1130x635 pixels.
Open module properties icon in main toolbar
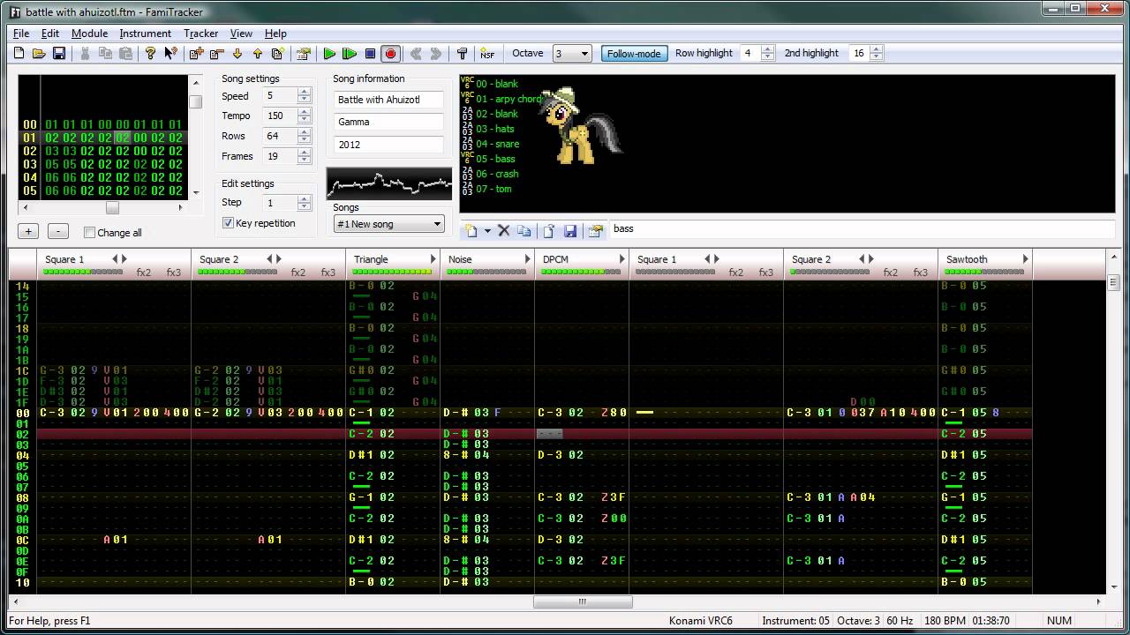point(304,54)
